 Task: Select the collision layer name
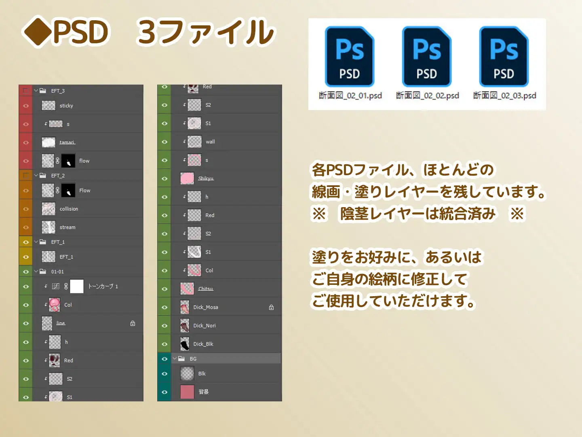click(x=69, y=209)
